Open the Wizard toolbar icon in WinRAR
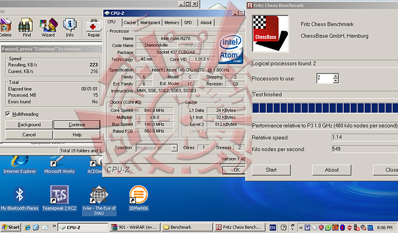The height and width of the screenshot is (233, 398). pos(48,27)
